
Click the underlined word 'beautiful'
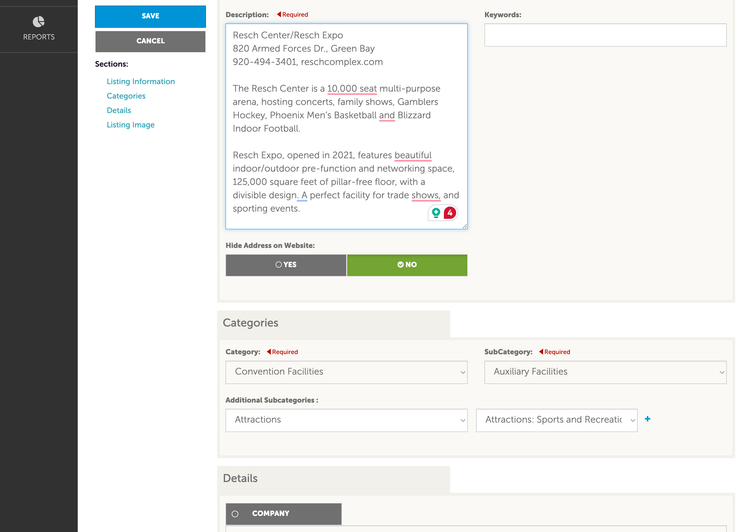413,155
